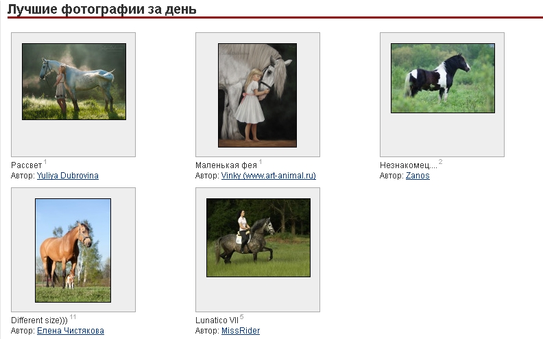
Task: Click the Рассвет photo title
Action: [x=26, y=165]
